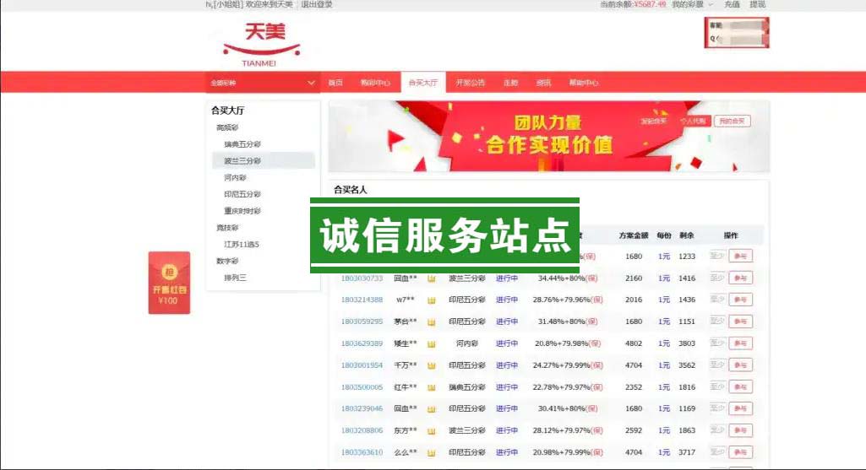The image size is (866, 470).
Task: Click the crown icon in 东方** row
Action: (x=431, y=430)
